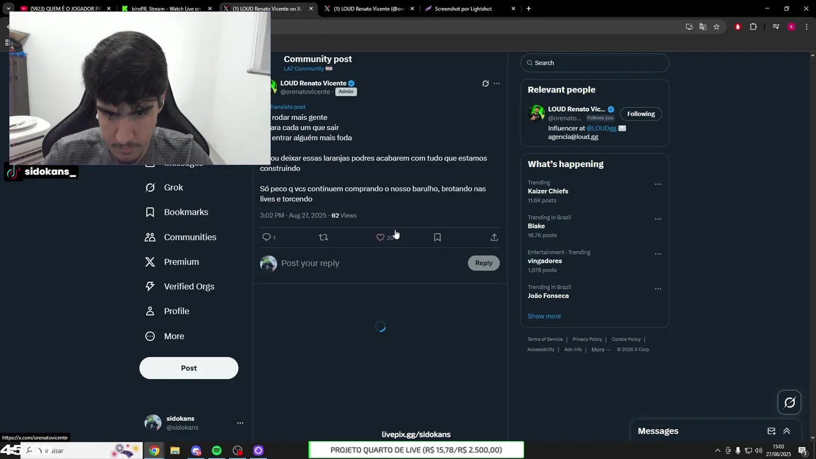Open the media control music icon

coord(776,27)
